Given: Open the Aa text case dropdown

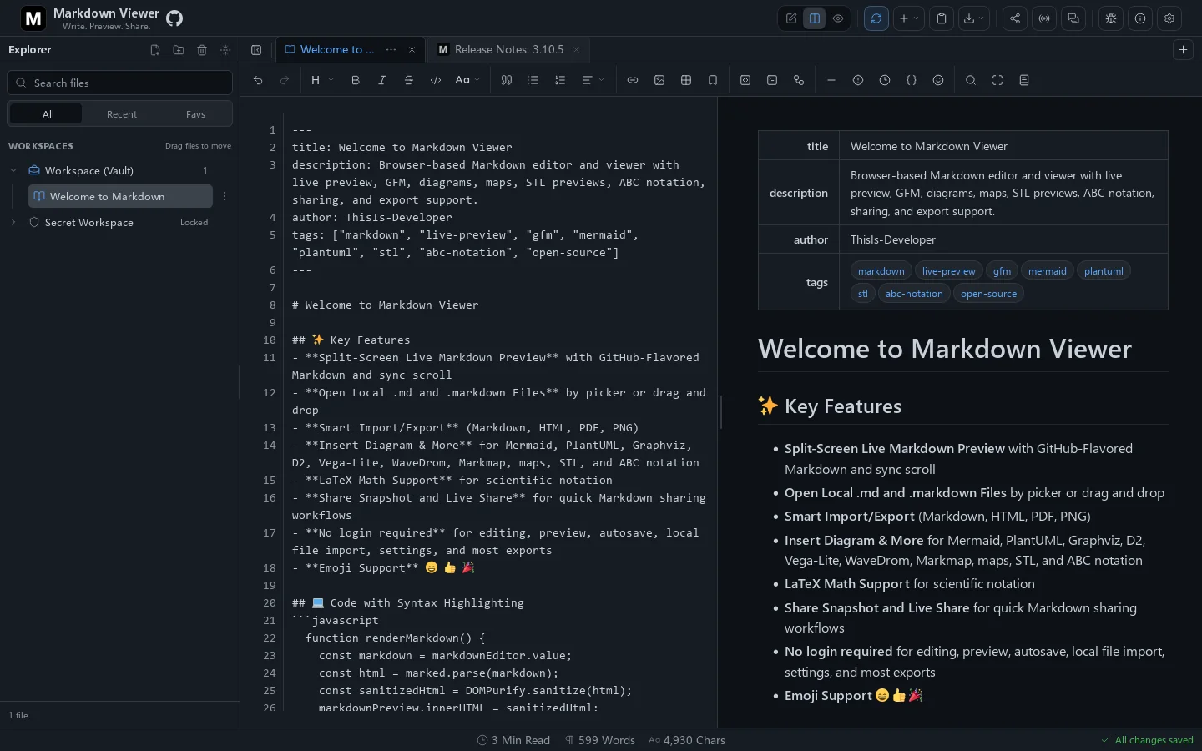Looking at the screenshot, I should point(467,80).
